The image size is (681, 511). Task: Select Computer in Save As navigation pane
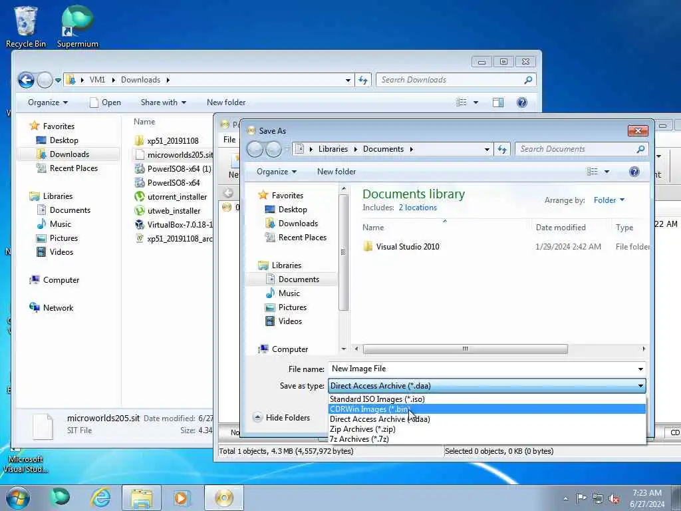(x=290, y=349)
